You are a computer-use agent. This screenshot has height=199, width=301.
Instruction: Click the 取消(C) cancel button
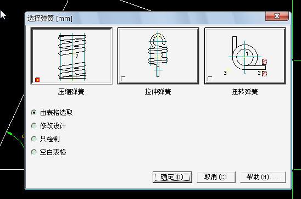(x=216, y=177)
